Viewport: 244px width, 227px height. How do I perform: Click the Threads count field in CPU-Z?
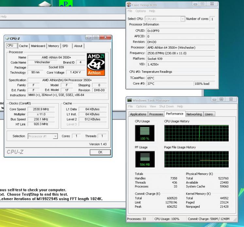(x=102, y=136)
